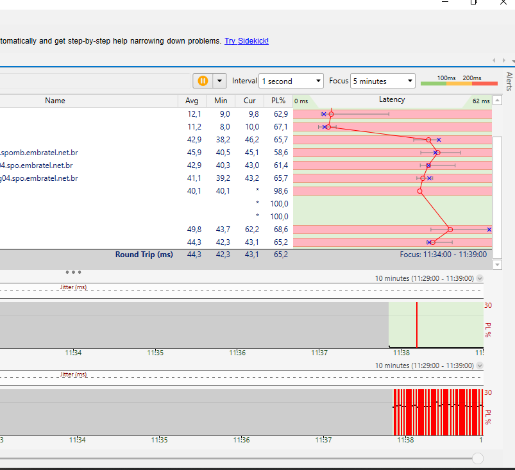Image resolution: width=515 pixels, height=470 pixels.
Task: Click the 11:35 time label on the lower graph
Action: tap(159, 440)
